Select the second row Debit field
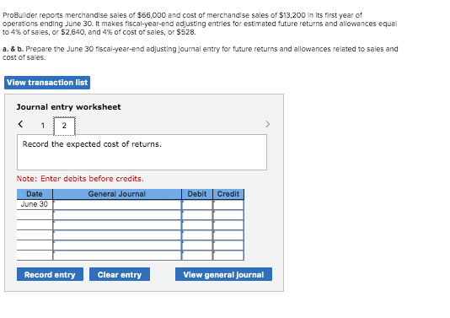450x318 pixels. pos(197,215)
